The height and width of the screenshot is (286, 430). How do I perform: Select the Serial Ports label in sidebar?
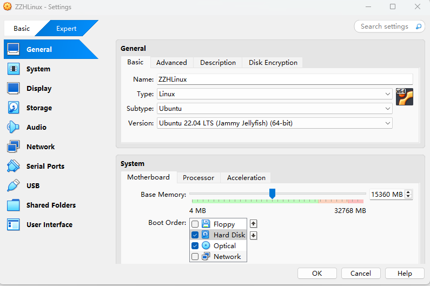tap(45, 166)
